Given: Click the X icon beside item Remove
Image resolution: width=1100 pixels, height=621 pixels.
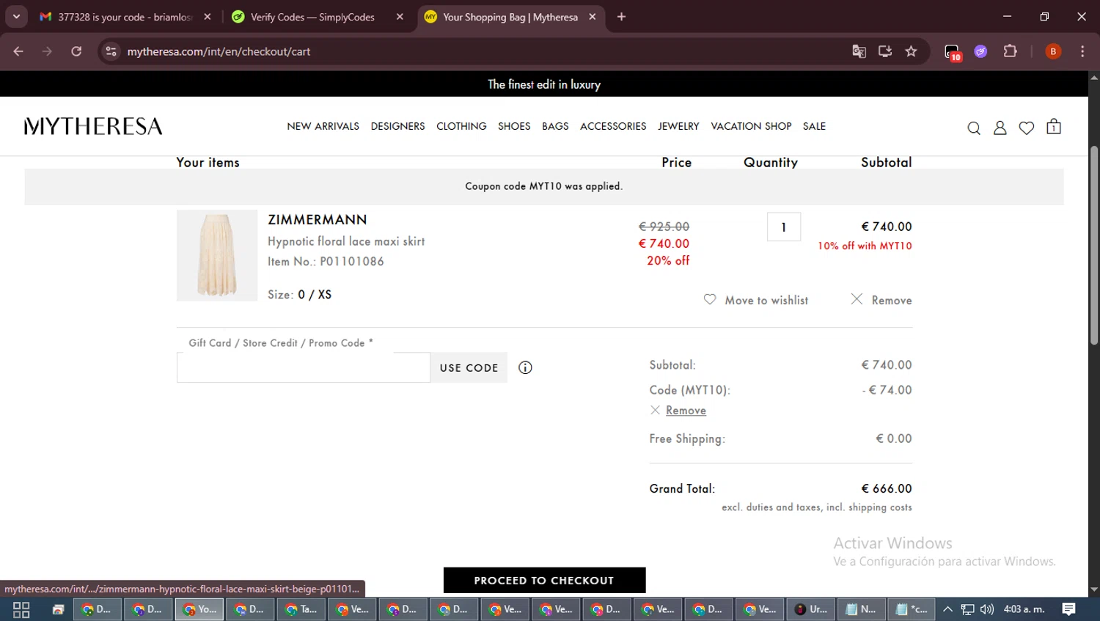Looking at the screenshot, I should coord(857,299).
